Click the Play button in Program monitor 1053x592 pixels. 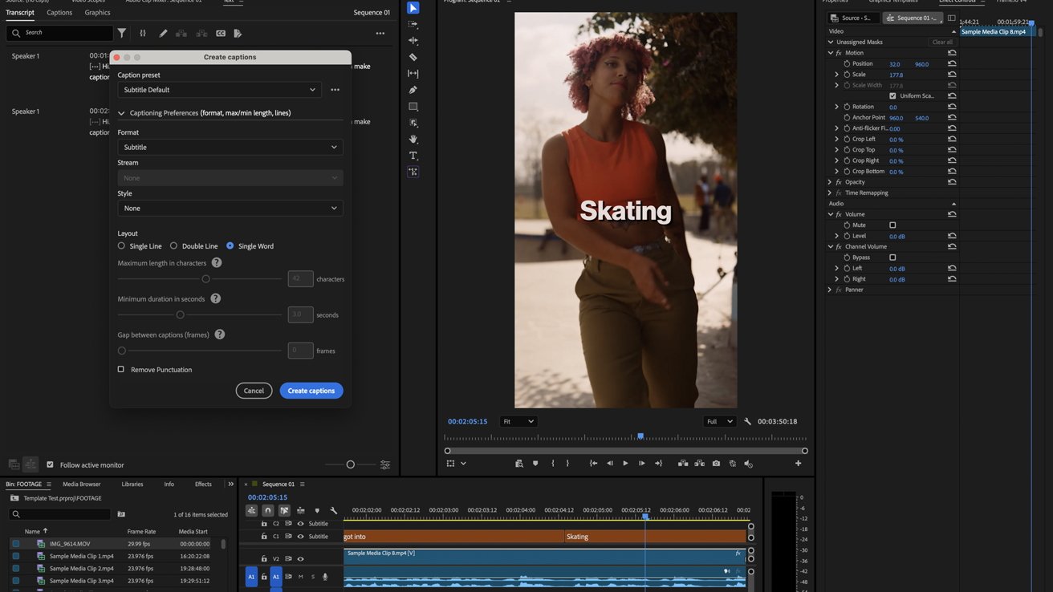tap(625, 464)
